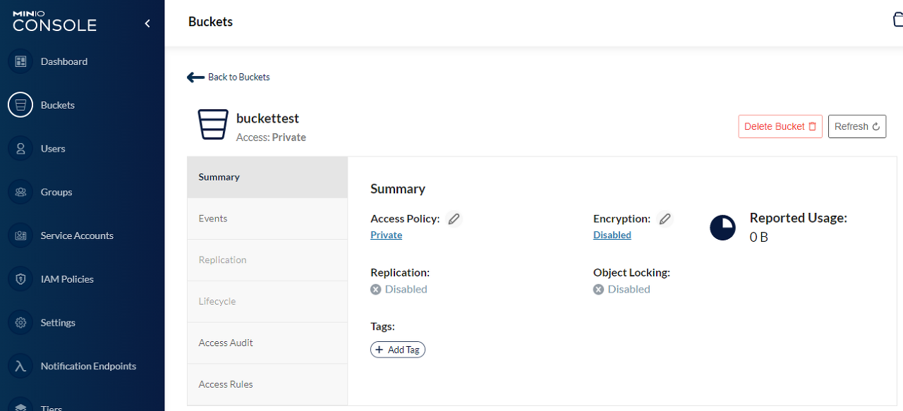
Task: Select the Access Audit tab
Action: point(267,343)
